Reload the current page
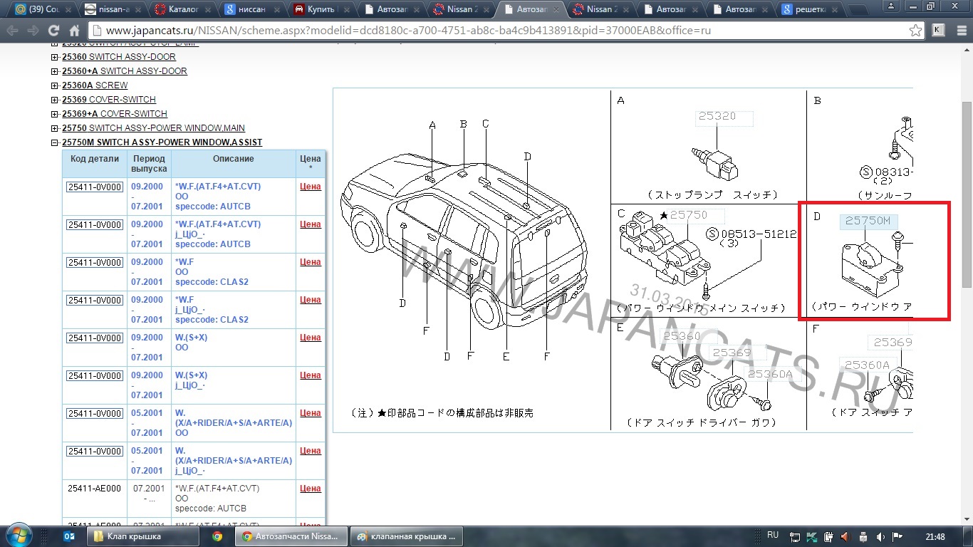Viewport: 973px width, 547px height. pyautogui.click(x=53, y=31)
